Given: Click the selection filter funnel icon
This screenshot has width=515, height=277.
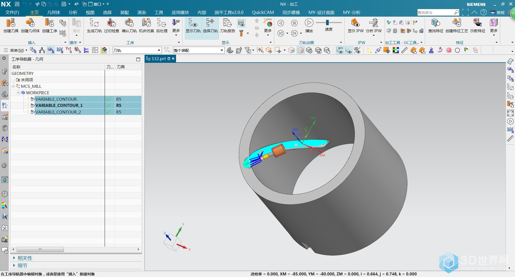Looking at the screenshot, I should point(167,50).
